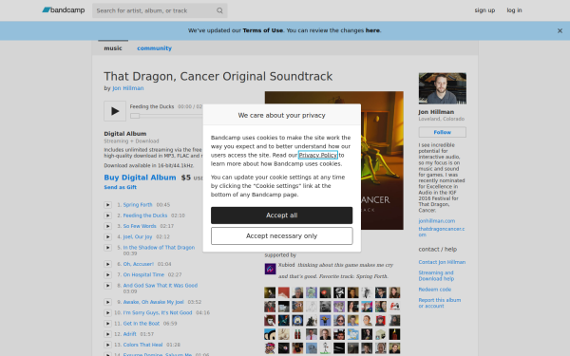Screen dimensions: 570x356
Task: Open So Few Words track title link
Action: click(140, 226)
